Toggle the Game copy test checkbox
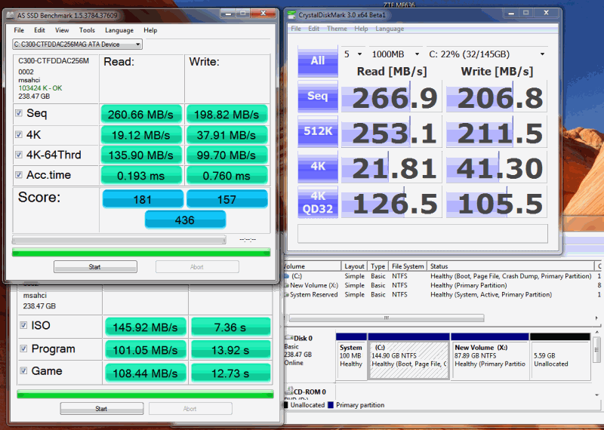604x430 pixels. 23,370
